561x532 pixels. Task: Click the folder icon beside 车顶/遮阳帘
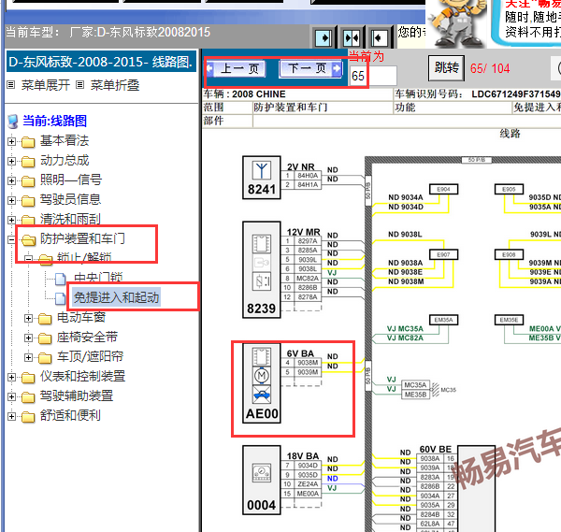click(45, 357)
